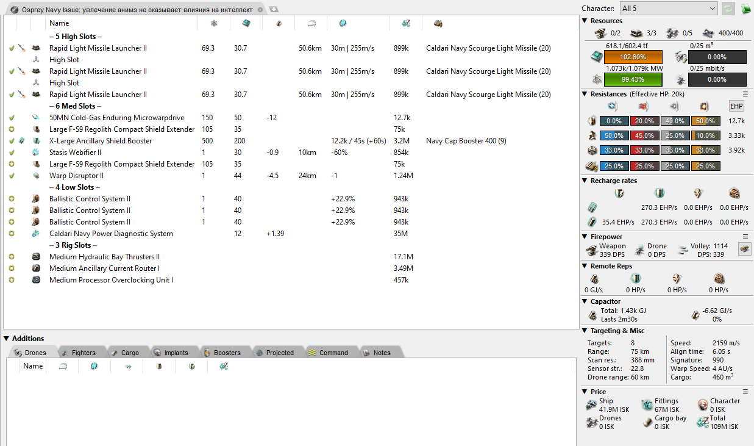The image size is (754, 446).
Task: Open the Resistances panel hamburger menu
Action: point(745,95)
